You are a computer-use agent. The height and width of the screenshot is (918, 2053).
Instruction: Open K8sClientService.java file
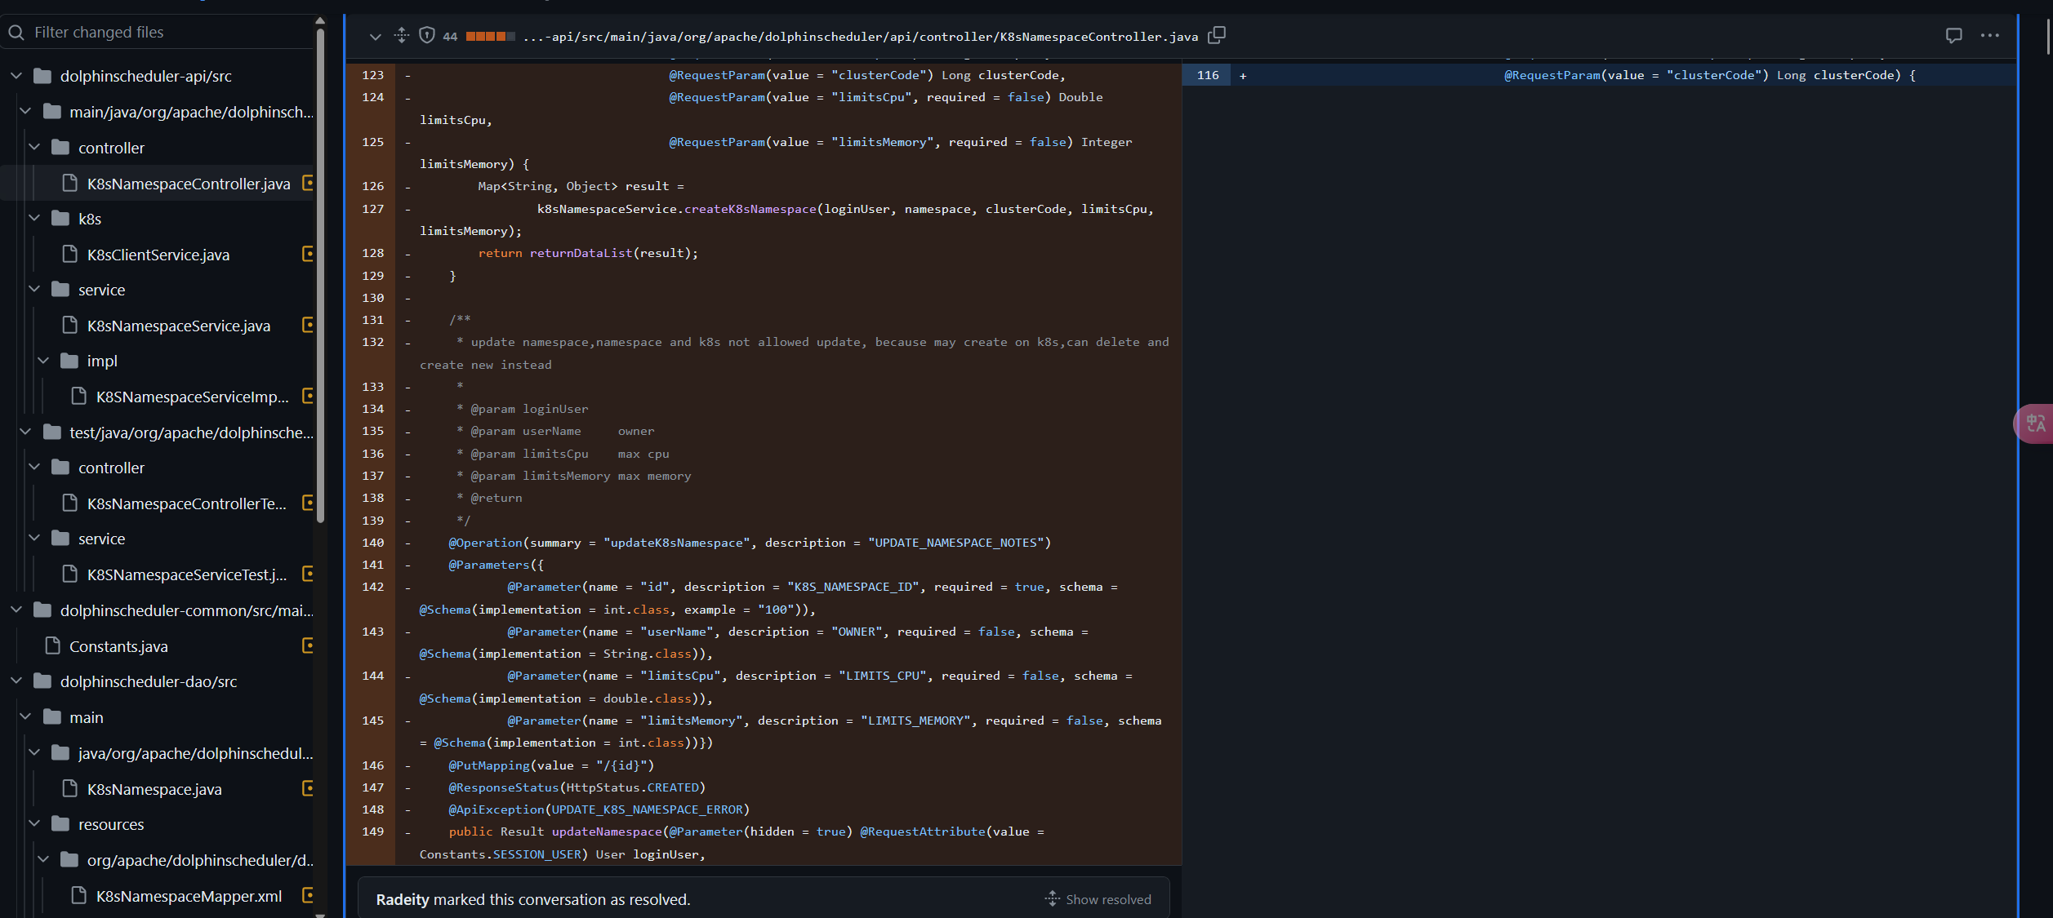pos(158,255)
